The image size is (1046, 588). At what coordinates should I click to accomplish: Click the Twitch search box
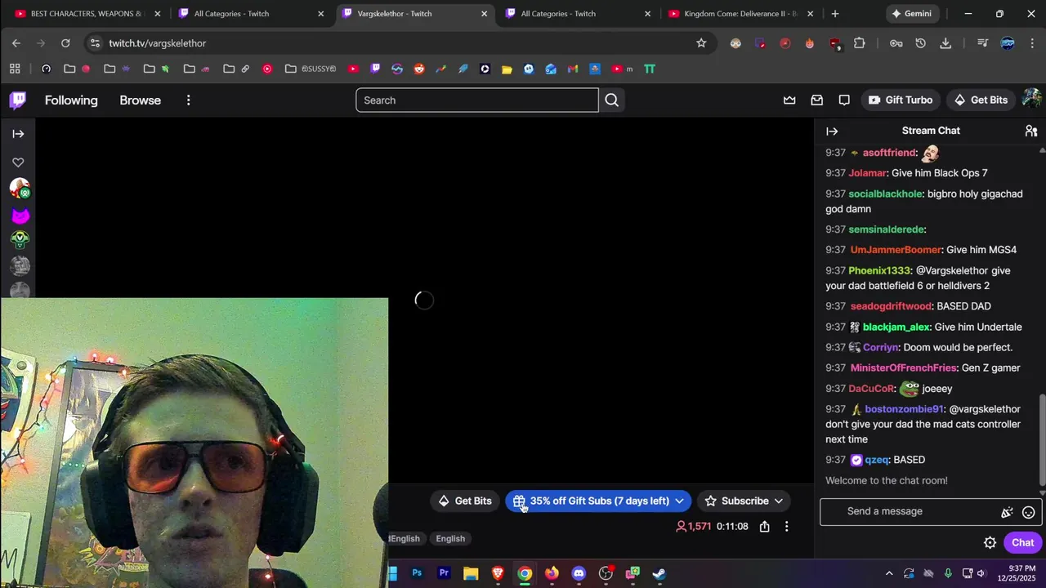477,100
